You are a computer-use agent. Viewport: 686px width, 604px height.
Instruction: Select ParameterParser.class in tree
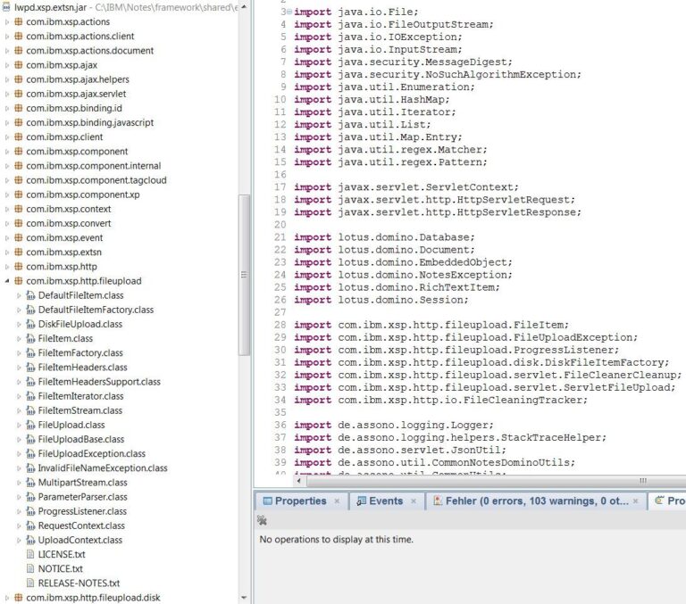pyautogui.click(x=83, y=497)
